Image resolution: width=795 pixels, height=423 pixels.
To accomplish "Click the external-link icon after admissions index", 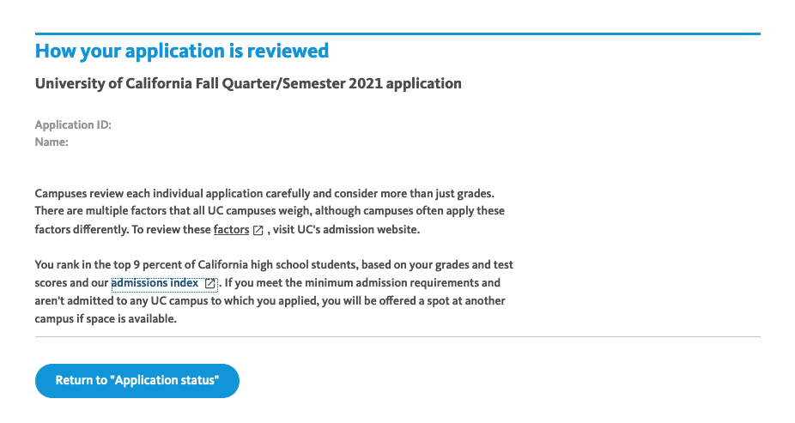I will [x=209, y=284].
